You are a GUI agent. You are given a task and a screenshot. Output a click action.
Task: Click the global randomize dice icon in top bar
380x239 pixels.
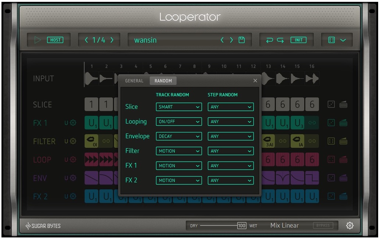pyautogui.click(x=331, y=40)
